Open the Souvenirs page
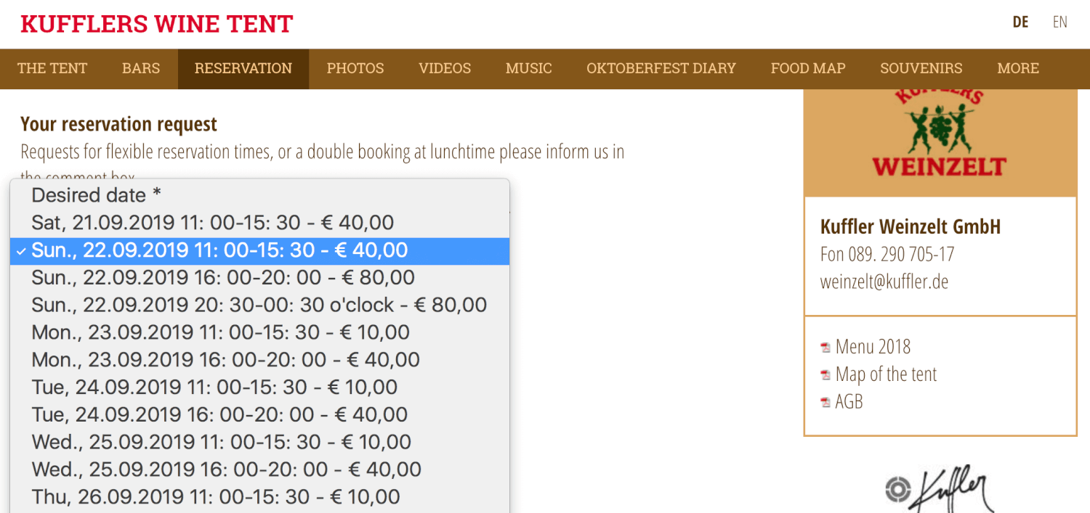This screenshot has height=513, width=1090. (x=921, y=68)
